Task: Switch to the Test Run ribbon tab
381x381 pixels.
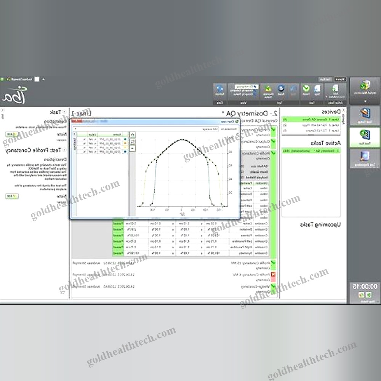Action: click(325, 80)
